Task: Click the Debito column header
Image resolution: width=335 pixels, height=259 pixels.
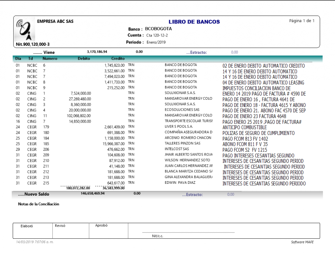Action: [x=84, y=59]
